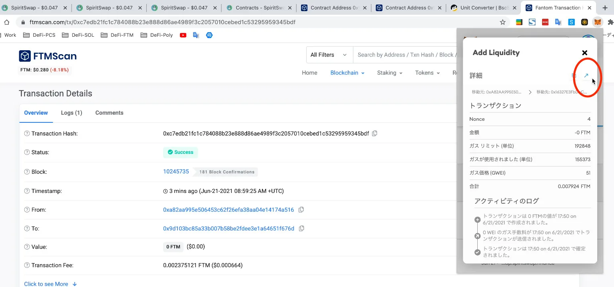Switch to the Logs (1) tab
Screen dimensions: 614x287
[72, 113]
